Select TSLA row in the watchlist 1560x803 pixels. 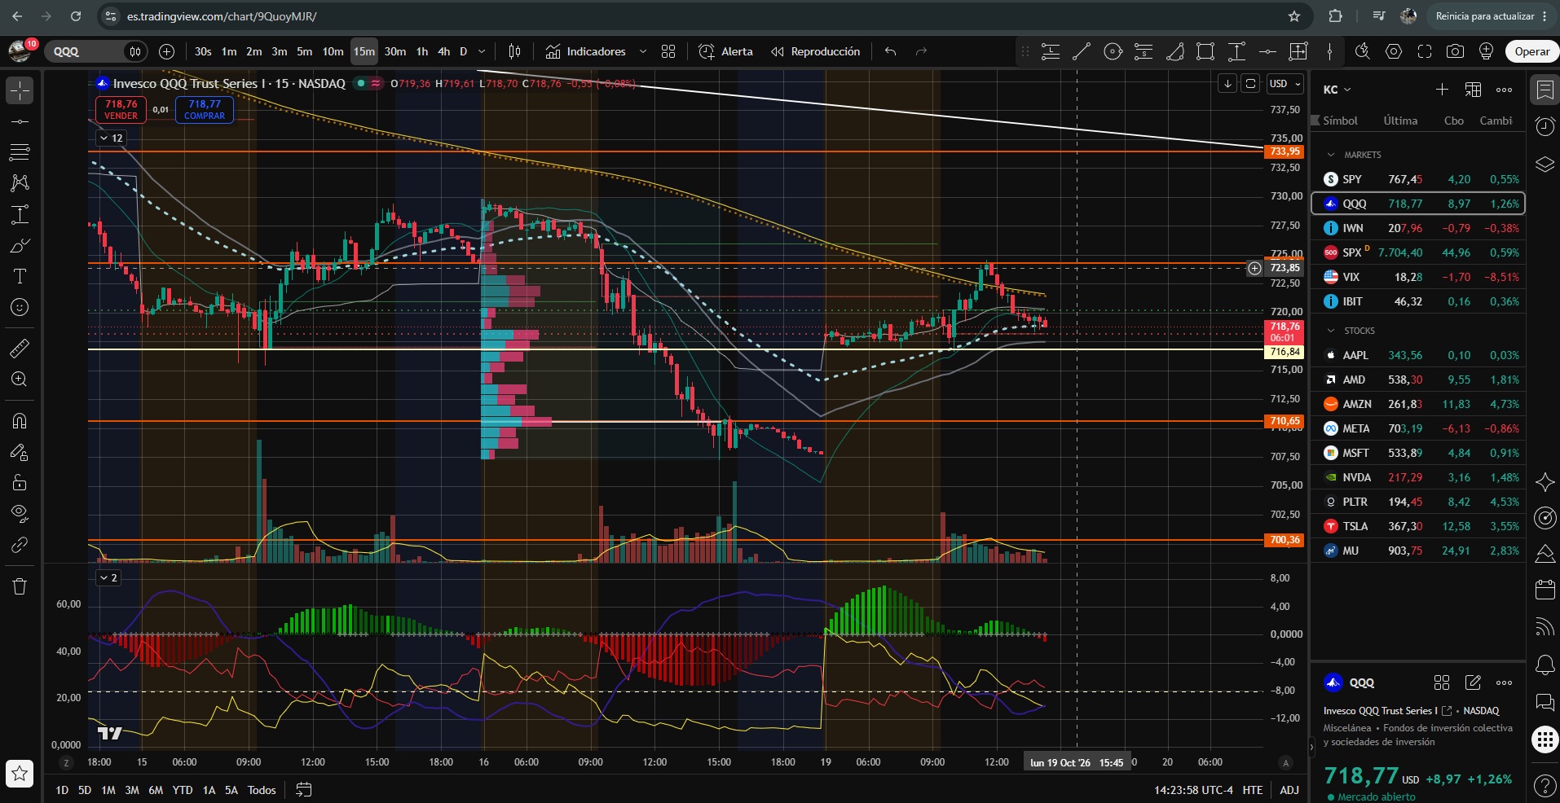[x=1418, y=526]
